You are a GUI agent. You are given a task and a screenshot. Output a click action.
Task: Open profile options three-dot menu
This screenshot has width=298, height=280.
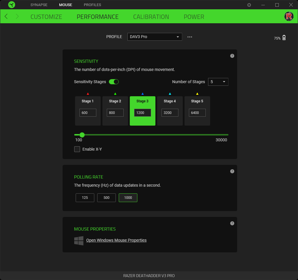point(190,37)
